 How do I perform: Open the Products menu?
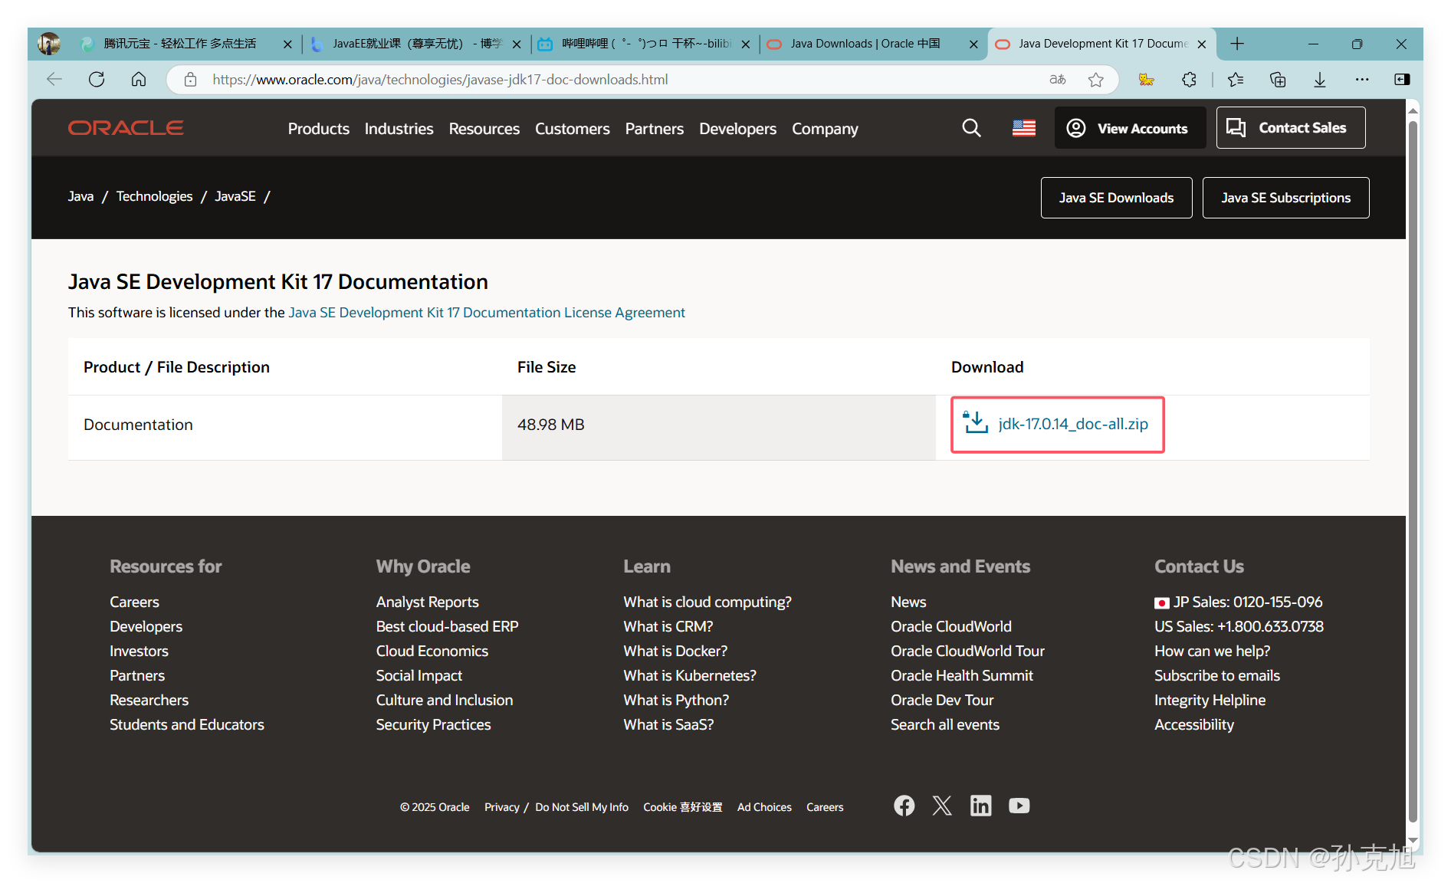(319, 129)
